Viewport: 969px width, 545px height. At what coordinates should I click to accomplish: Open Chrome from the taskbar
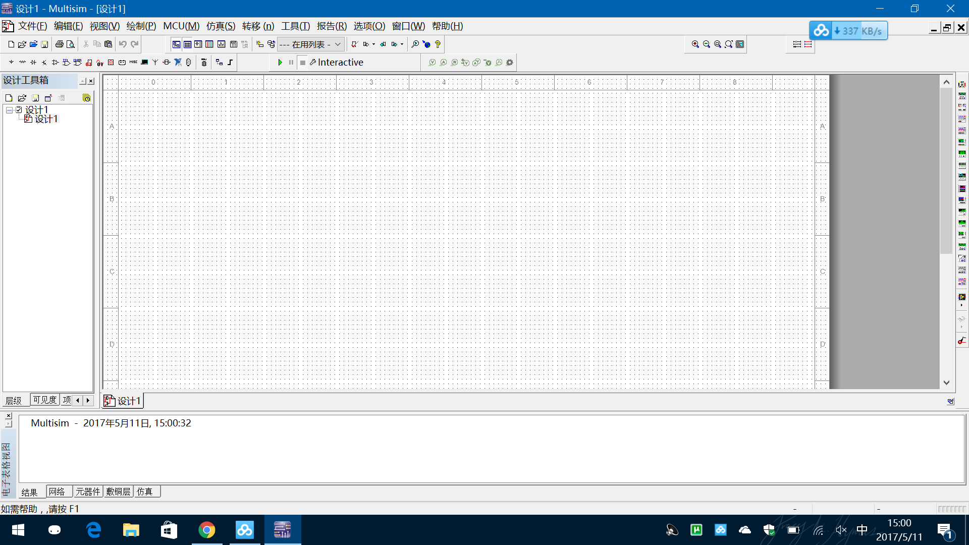coord(206,530)
